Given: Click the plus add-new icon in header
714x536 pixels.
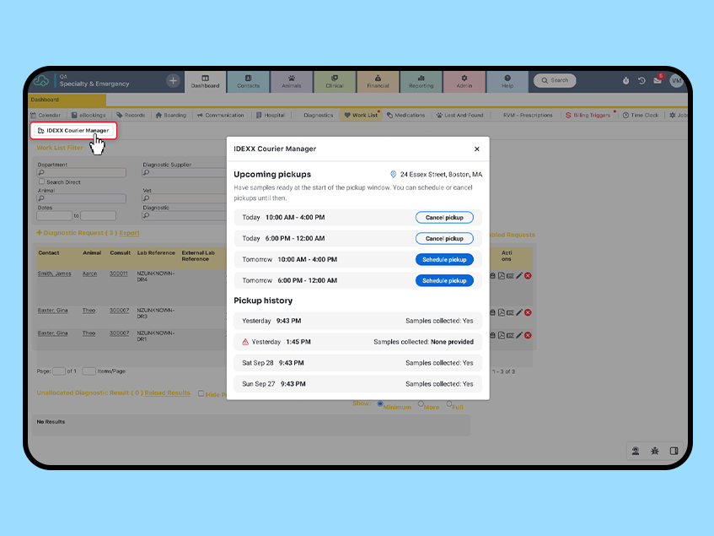Looking at the screenshot, I should click(x=173, y=81).
